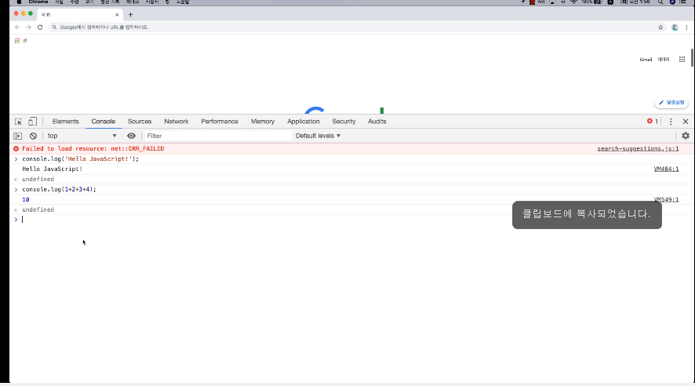The width and height of the screenshot is (695, 386).
Task: Open the Performance tab
Action: [x=220, y=122]
